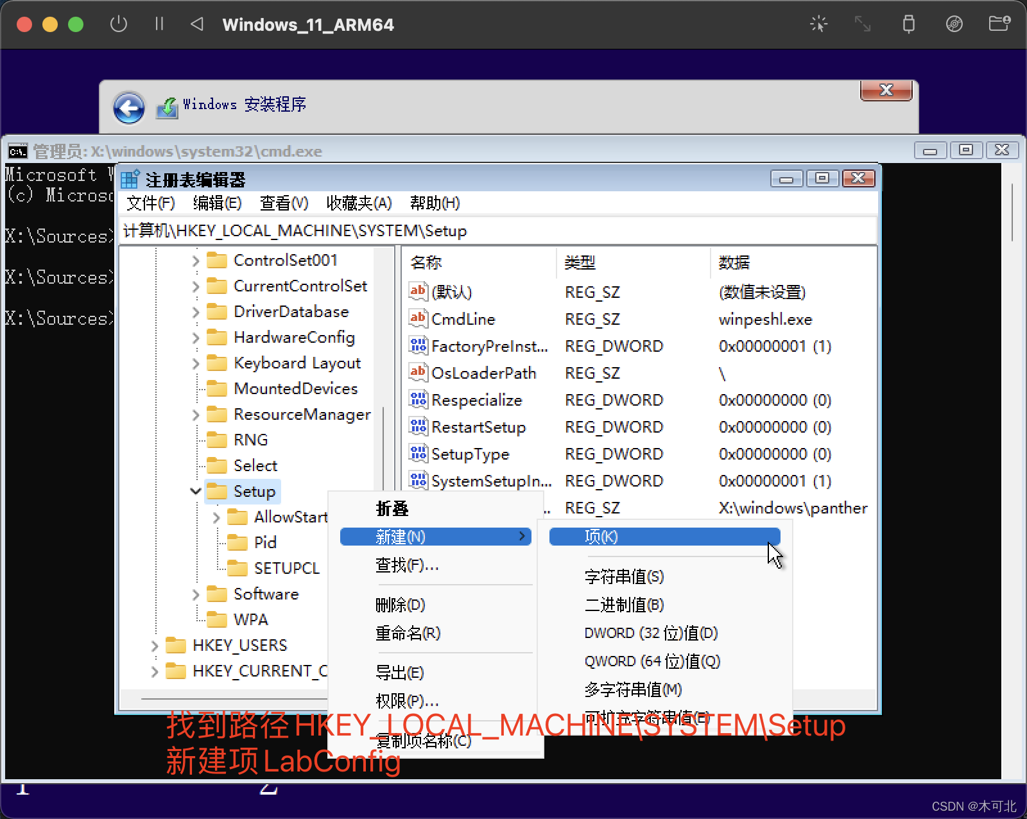Open the 文件(F) menu

click(x=151, y=203)
